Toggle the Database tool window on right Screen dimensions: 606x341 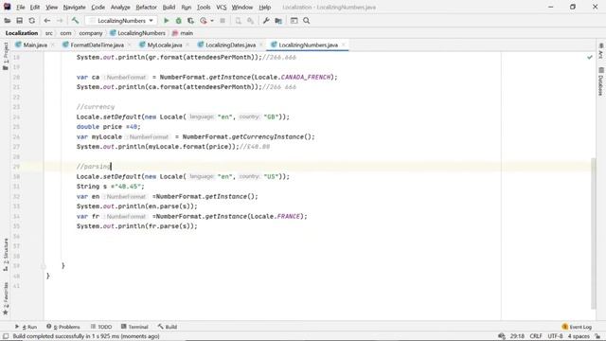tap(600, 81)
